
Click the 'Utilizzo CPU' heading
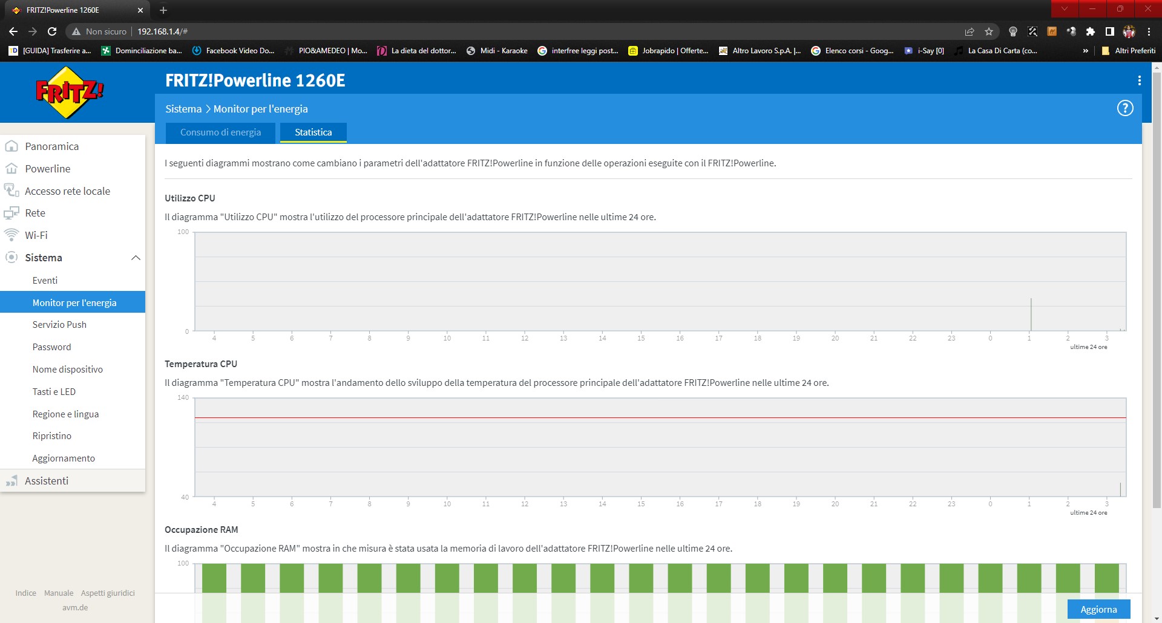pyautogui.click(x=190, y=198)
